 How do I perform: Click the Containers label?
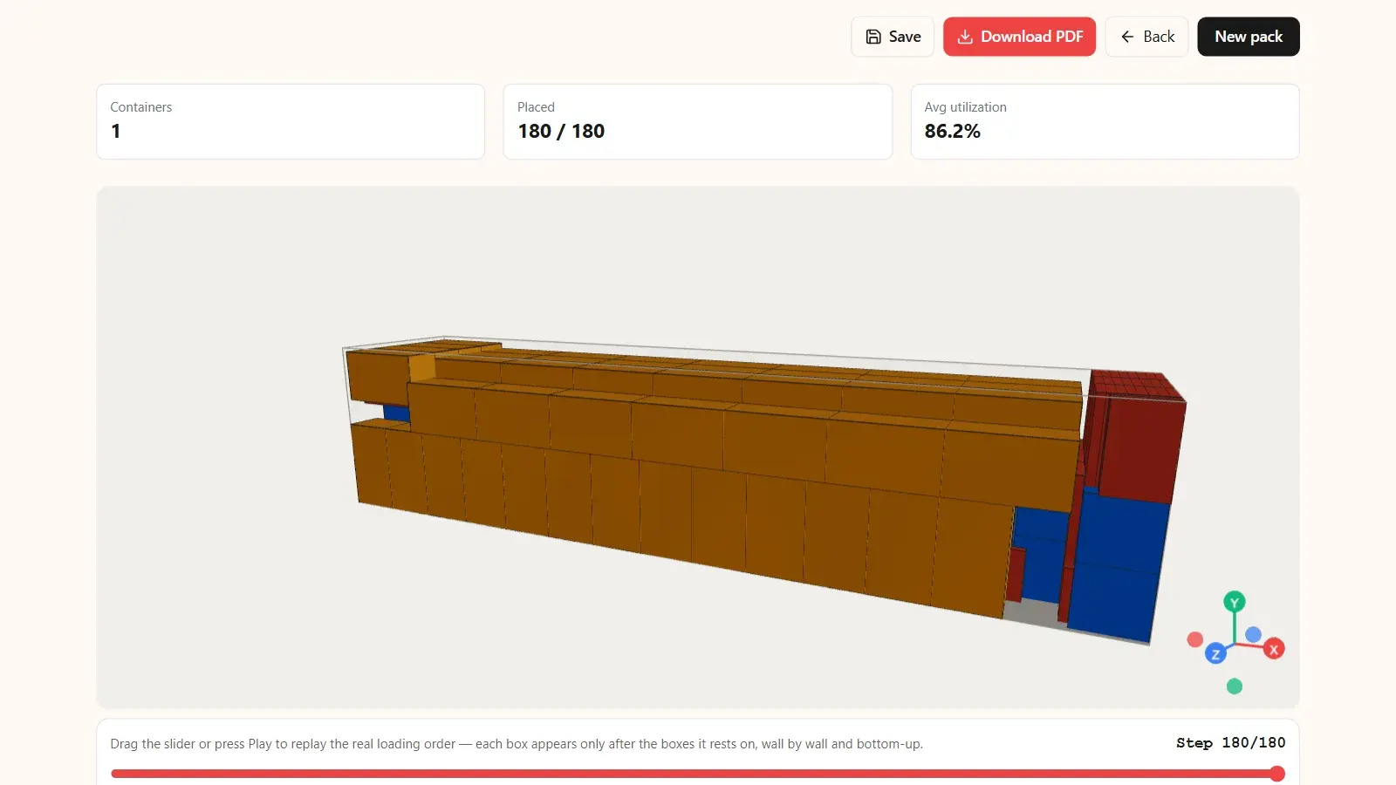pos(141,107)
